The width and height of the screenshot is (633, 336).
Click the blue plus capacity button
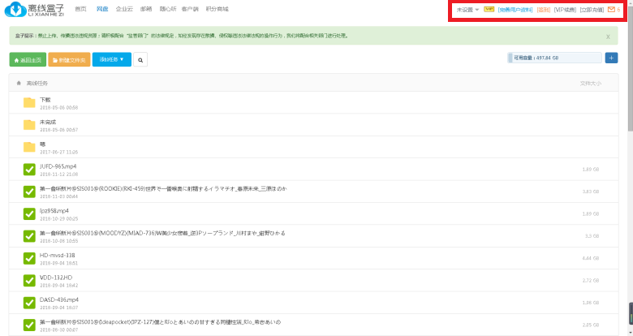point(611,58)
